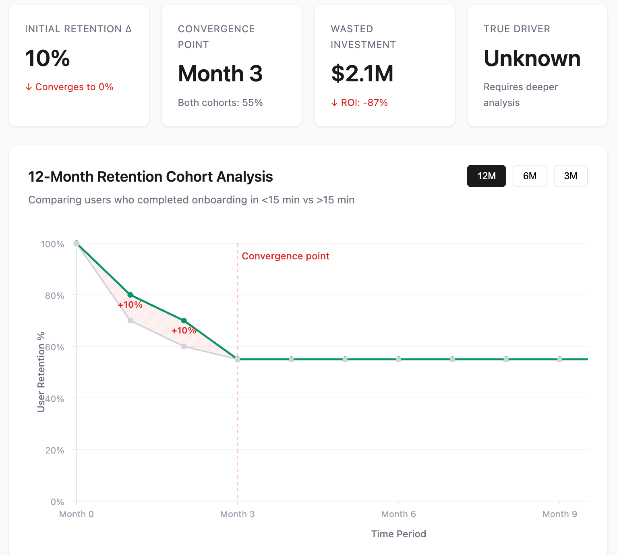Image resolution: width=617 pixels, height=555 pixels.
Task: Click the Month 9 data point on line
Action: coord(560,359)
